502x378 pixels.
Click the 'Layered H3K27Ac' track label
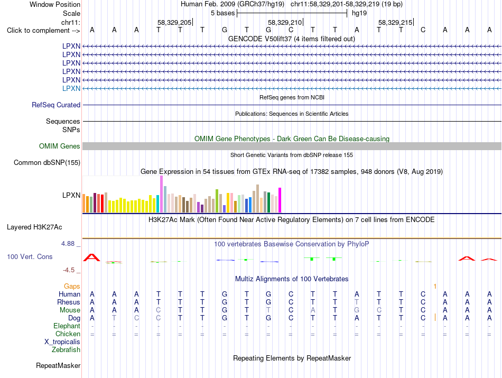click(34, 227)
